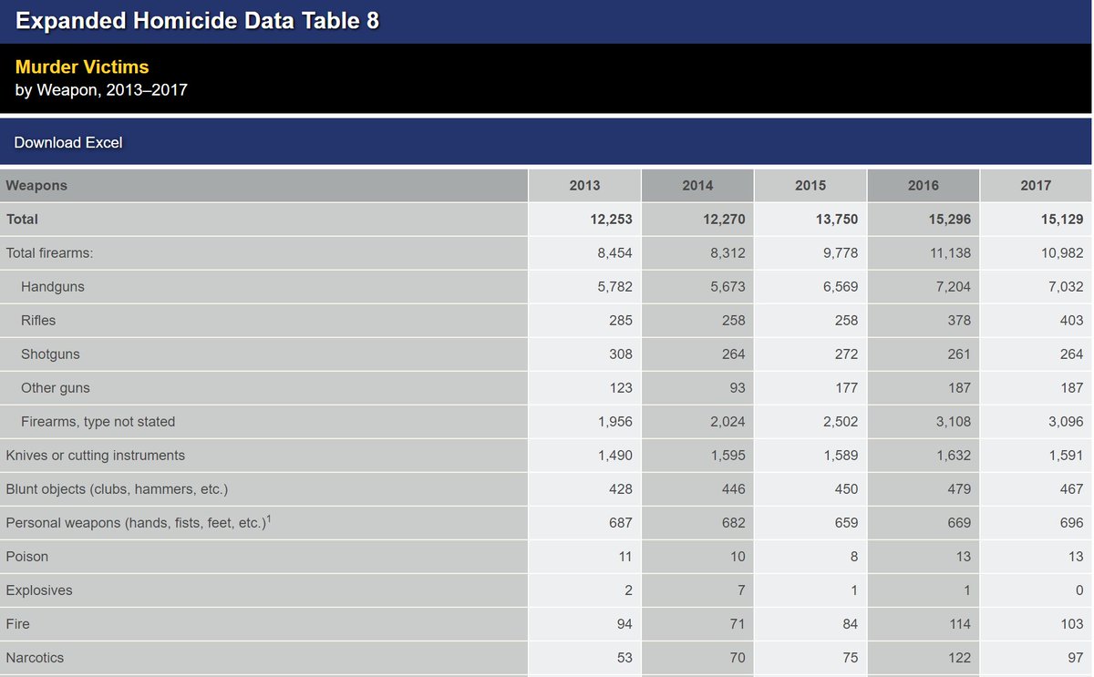This screenshot has width=1094, height=677.
Task: Click the Download Excel link
Action: coord(68,142)
